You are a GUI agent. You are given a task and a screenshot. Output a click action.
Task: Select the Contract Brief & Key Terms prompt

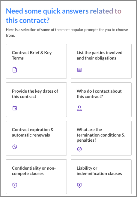(x=37, y=61)
